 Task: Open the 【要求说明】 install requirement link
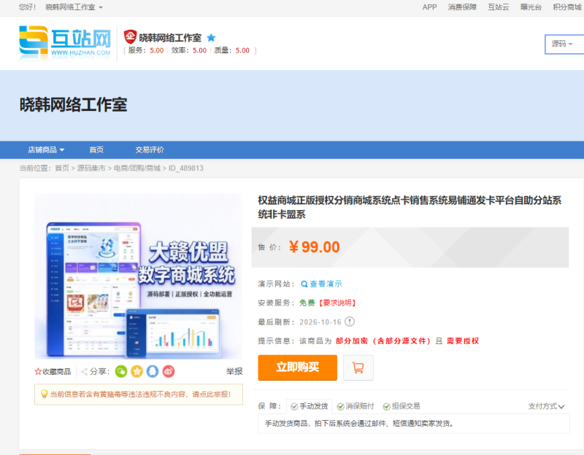click(x=337, y=303)
